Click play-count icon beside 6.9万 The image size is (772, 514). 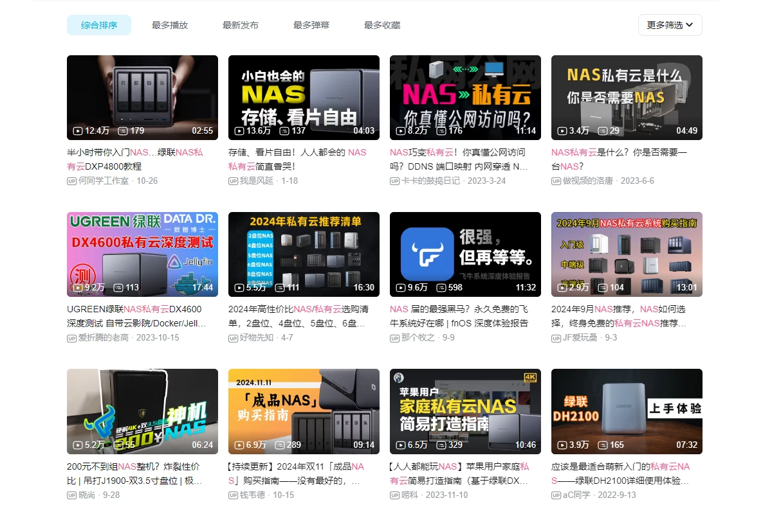point(239,444)
